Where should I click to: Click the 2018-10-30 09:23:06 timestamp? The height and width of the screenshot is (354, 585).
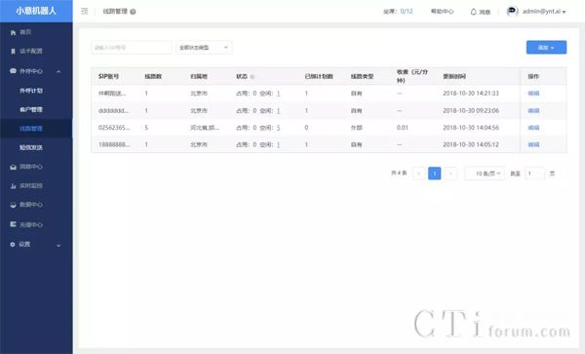coord(471,111)
